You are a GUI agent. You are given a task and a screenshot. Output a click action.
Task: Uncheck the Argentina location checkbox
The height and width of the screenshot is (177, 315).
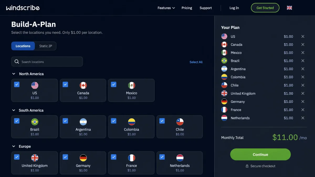click(x=65, y=121)
